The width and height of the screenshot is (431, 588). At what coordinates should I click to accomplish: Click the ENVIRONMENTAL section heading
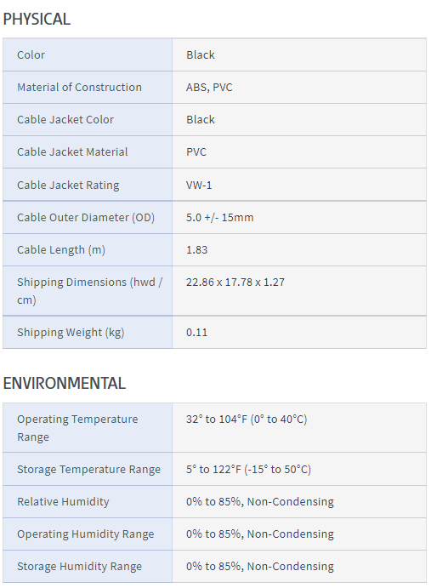(x=64, y=383)
